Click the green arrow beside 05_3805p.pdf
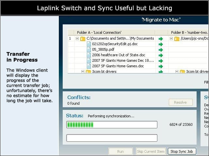This screenshot has height=156, width=209. [161, 50]
